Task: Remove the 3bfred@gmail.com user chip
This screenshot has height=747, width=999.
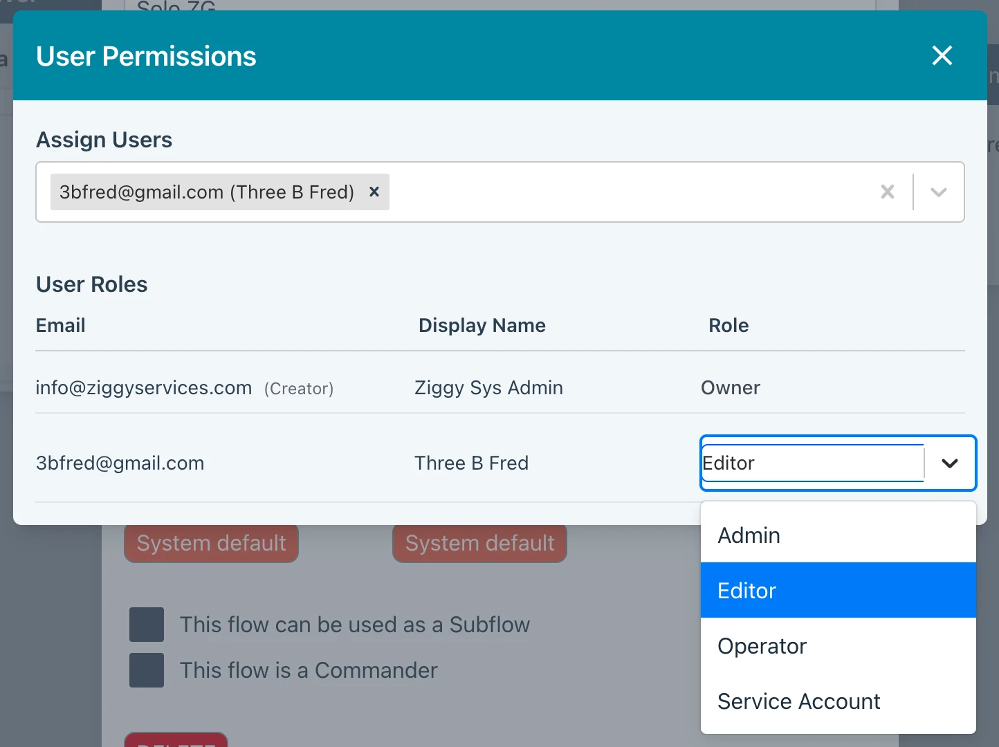Action: 374,192
